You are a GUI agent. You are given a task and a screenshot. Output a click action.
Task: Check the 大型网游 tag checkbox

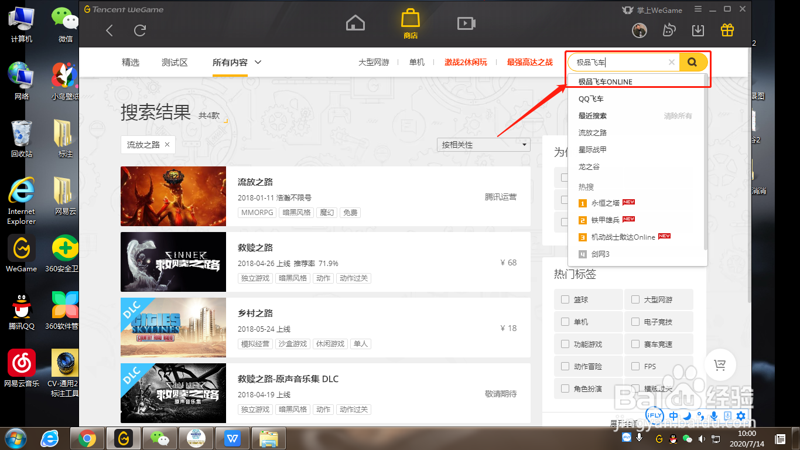(x=635, y=299)
